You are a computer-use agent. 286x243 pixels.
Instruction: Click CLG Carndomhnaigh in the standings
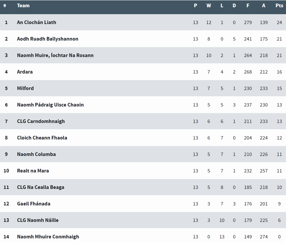tap(41, 121)
